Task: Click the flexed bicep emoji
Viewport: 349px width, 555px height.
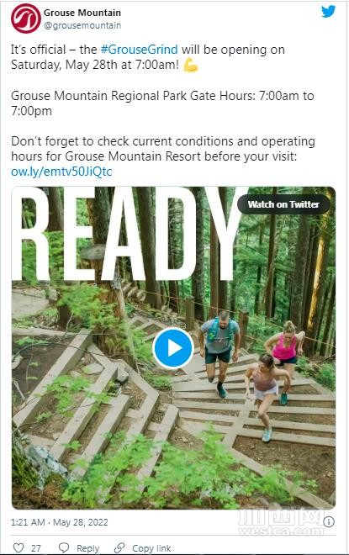Action: (x=191, y=65)
